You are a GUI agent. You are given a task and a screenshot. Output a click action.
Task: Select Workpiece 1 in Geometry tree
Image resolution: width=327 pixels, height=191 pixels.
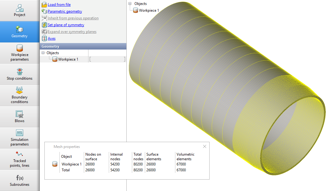click(68, 59)
